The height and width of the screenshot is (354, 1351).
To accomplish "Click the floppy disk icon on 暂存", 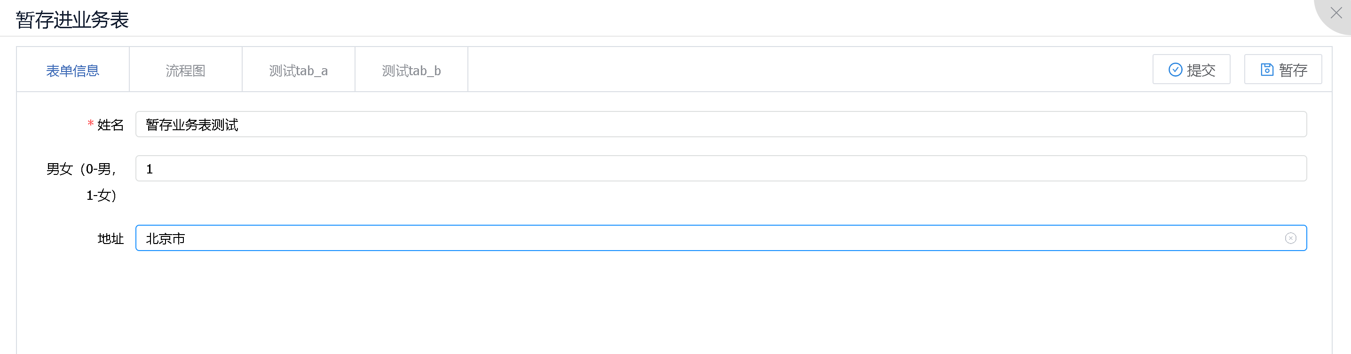I will click(1266, 70).
